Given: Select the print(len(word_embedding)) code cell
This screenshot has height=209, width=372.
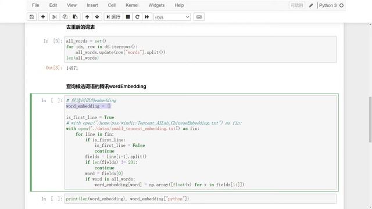Looking at the screenshot, I should pyautogui.click(x=200, y=199).
